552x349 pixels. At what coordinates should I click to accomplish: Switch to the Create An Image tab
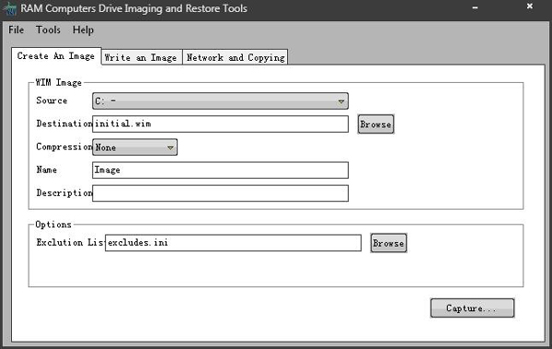point(56,56)
